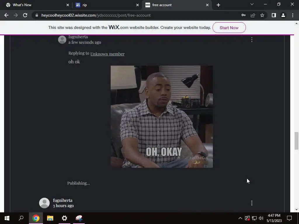The width and height of the screenshot is (299, 224).
Task: Click fugniherta name above 3 hours ago
Action: (x=62, y=200)
